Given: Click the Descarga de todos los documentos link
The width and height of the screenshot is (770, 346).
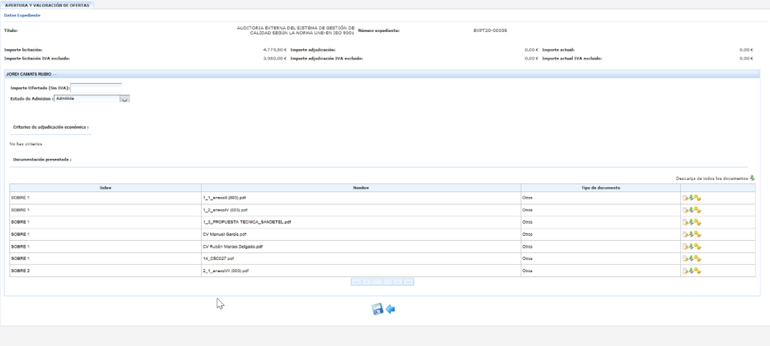Looking at the screenshot, I should click(711, 179).
